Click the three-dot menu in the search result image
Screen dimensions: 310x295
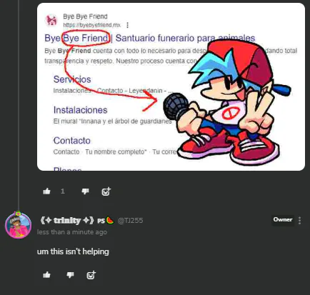click(x=128, y=25)
